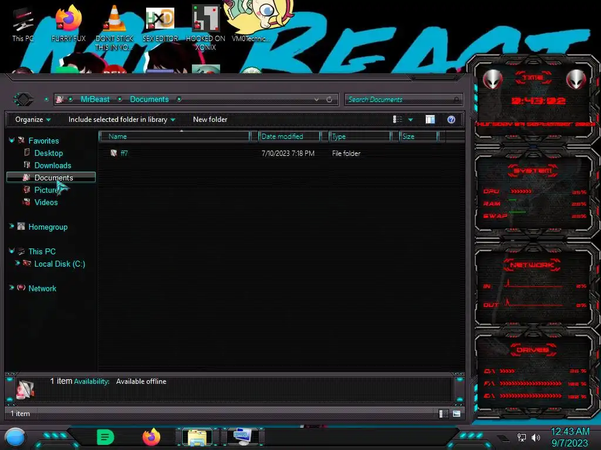This screenshot has width=601, height=450.
Task: Click the MrBeast breadcrumb in address bar
Action: coord(95,100)
